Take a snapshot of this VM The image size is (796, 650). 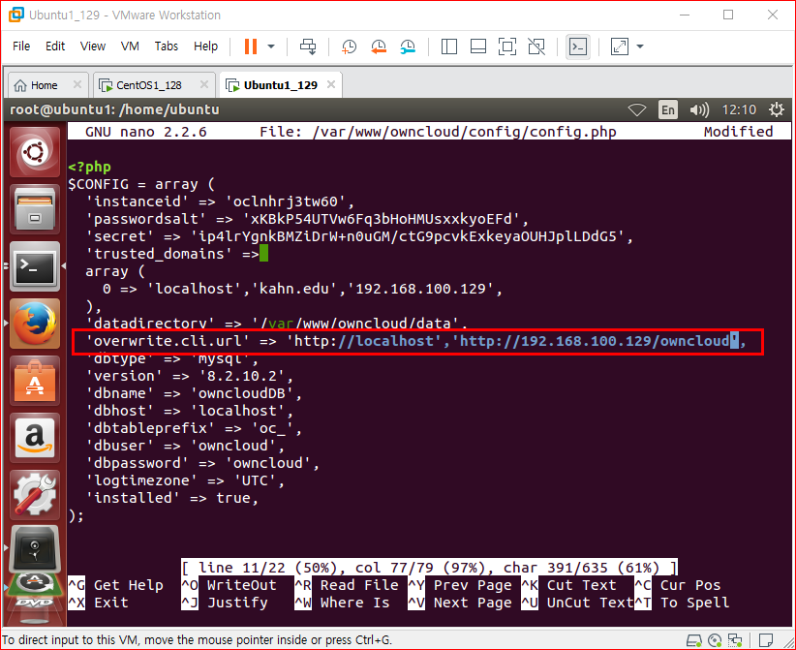(349, 46)
